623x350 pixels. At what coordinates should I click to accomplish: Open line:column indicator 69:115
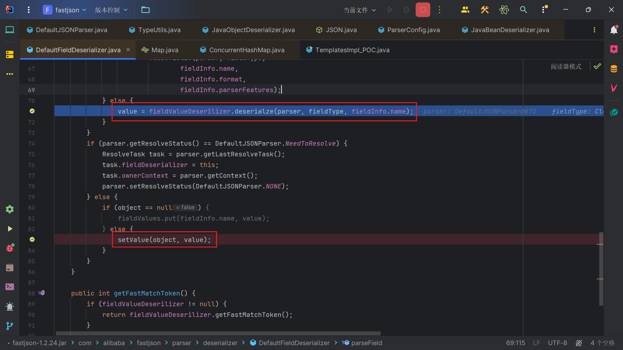pyautogui.click(x=516, y=343)
